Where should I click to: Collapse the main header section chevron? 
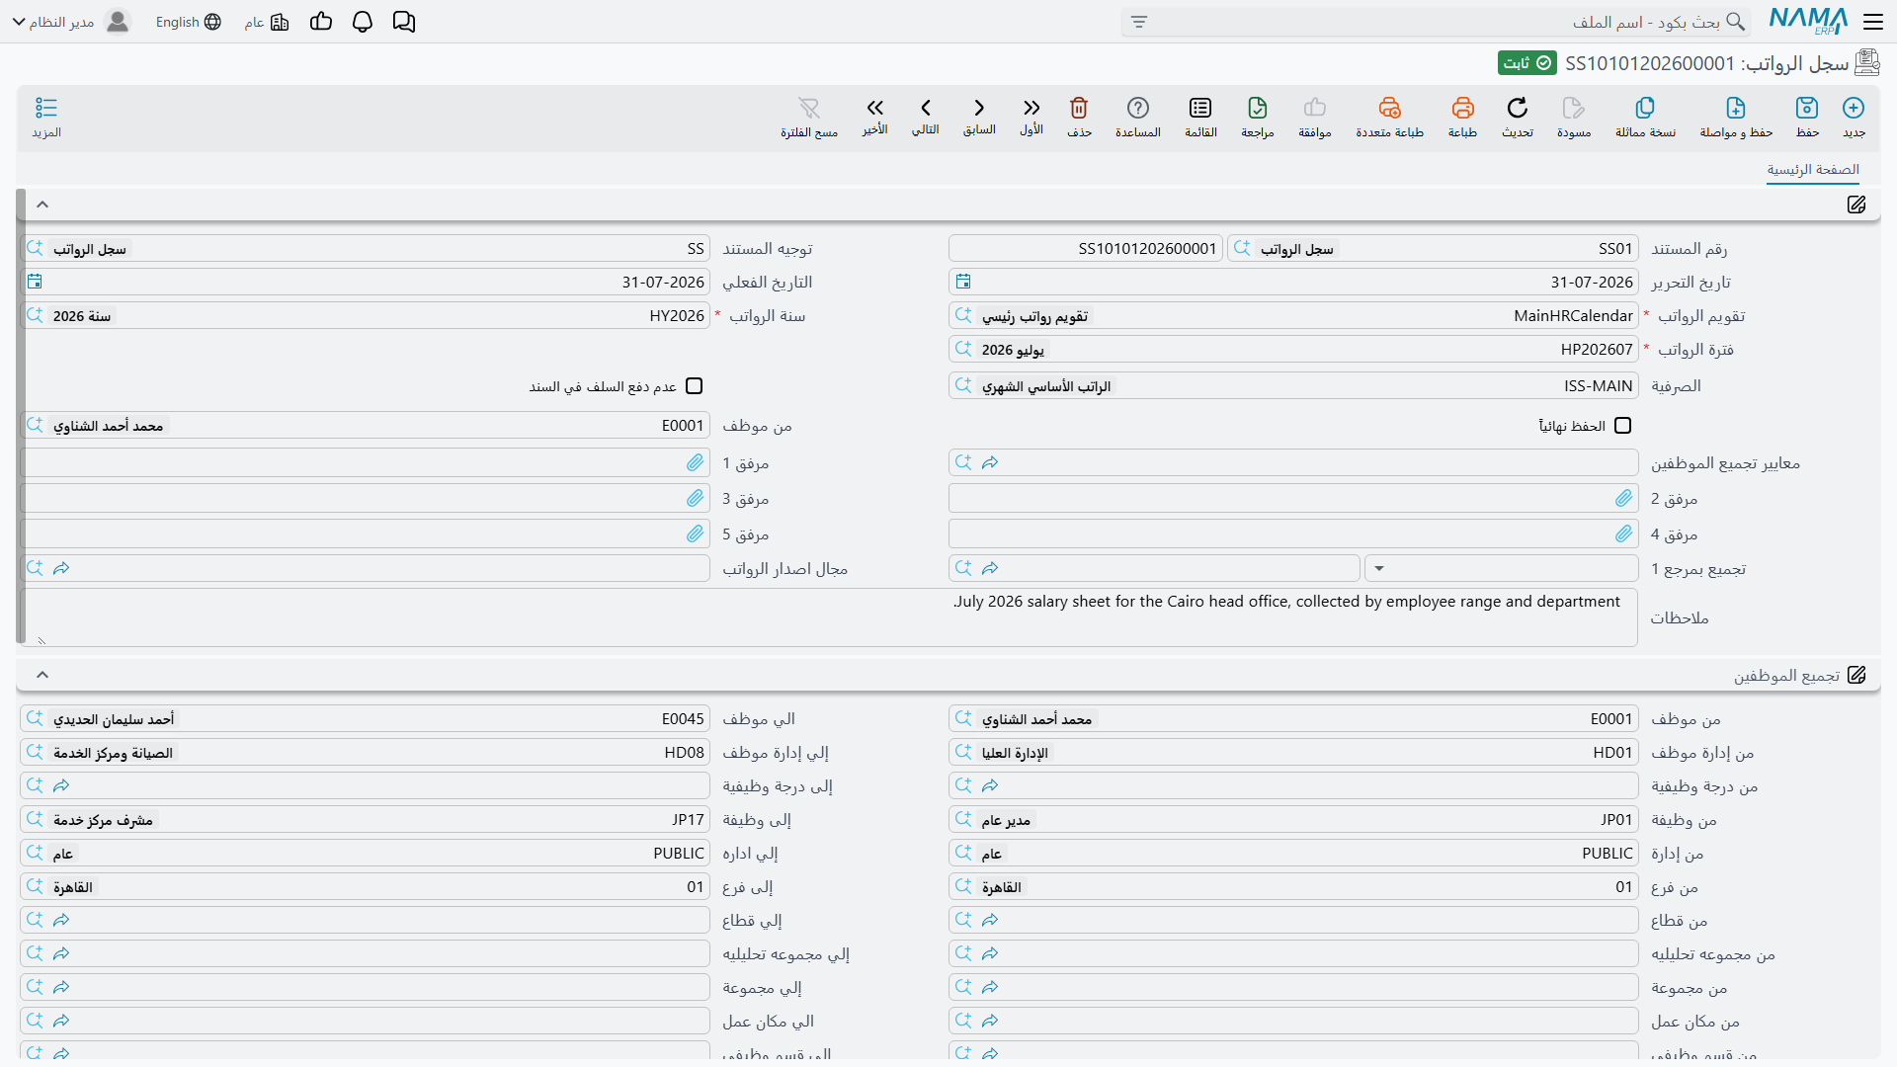[42, 205]
